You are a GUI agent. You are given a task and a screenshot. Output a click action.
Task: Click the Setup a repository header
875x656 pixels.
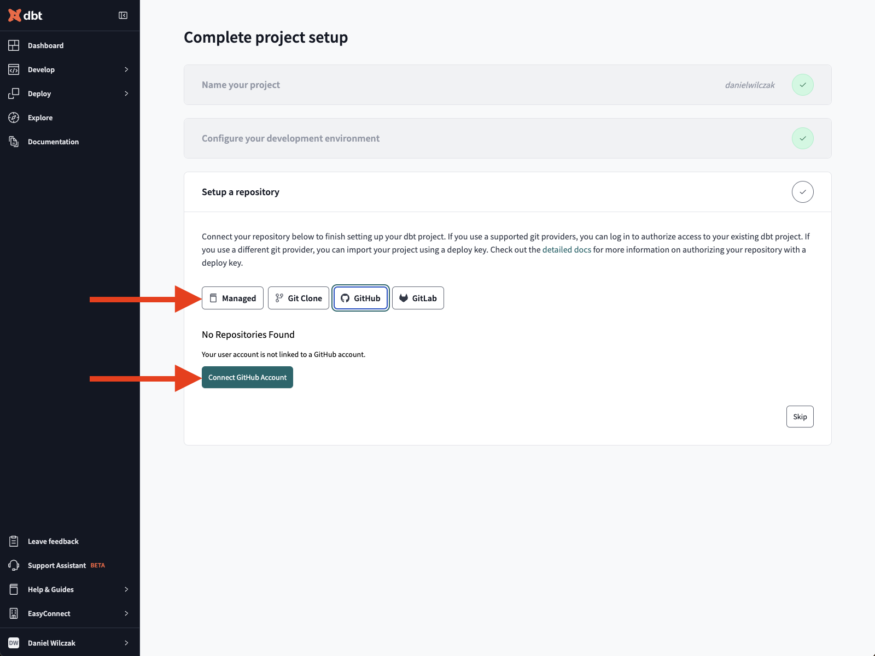507,192
